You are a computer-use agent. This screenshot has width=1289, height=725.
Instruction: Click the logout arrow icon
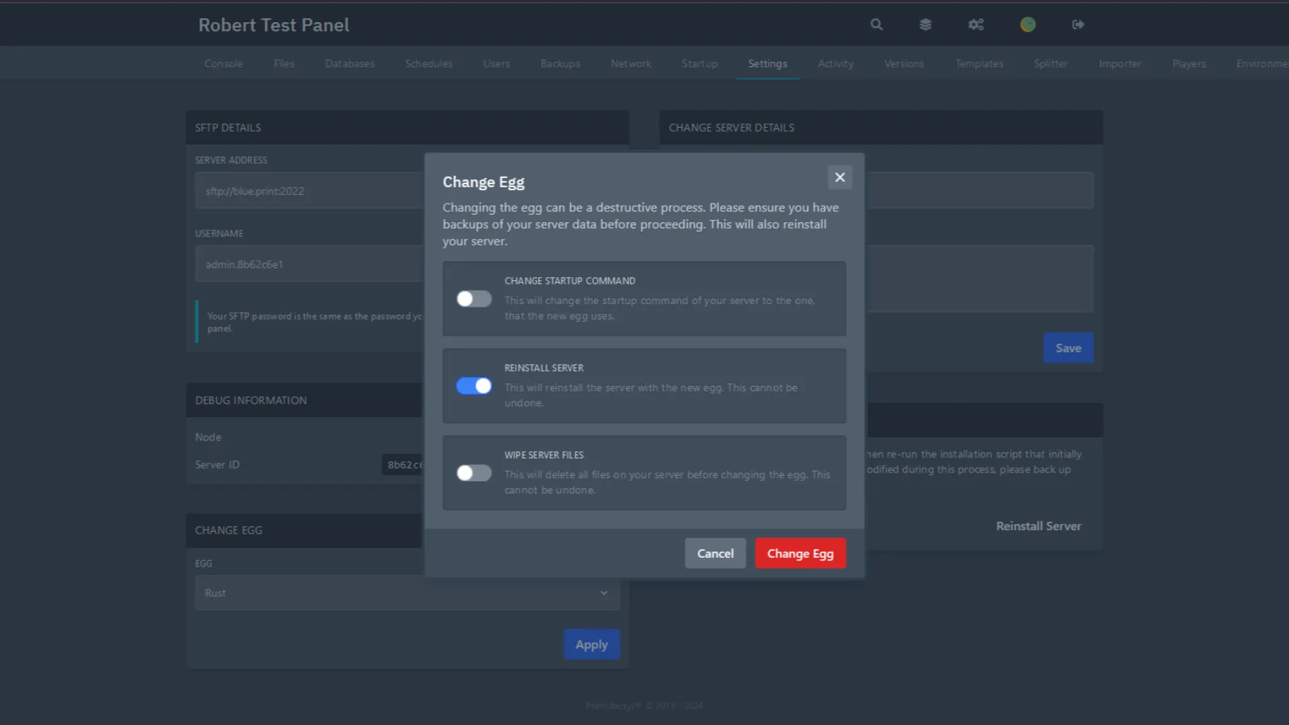[1078, 25]
